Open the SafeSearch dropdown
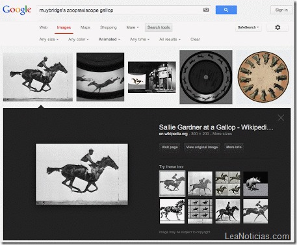This screenshot has width=297, height=245. 248,27
